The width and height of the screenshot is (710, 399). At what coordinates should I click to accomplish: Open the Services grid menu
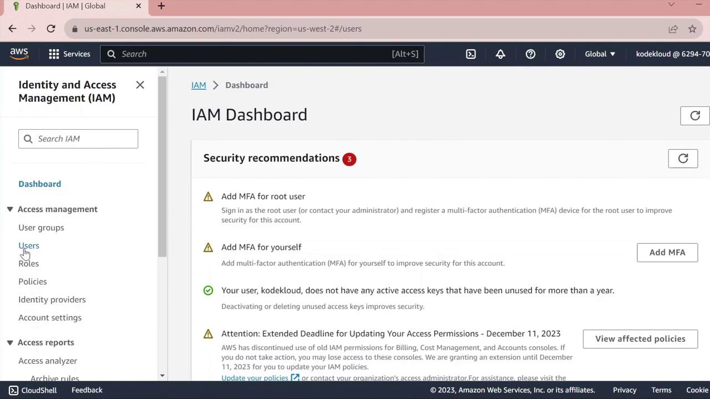[x=69, y=54]
